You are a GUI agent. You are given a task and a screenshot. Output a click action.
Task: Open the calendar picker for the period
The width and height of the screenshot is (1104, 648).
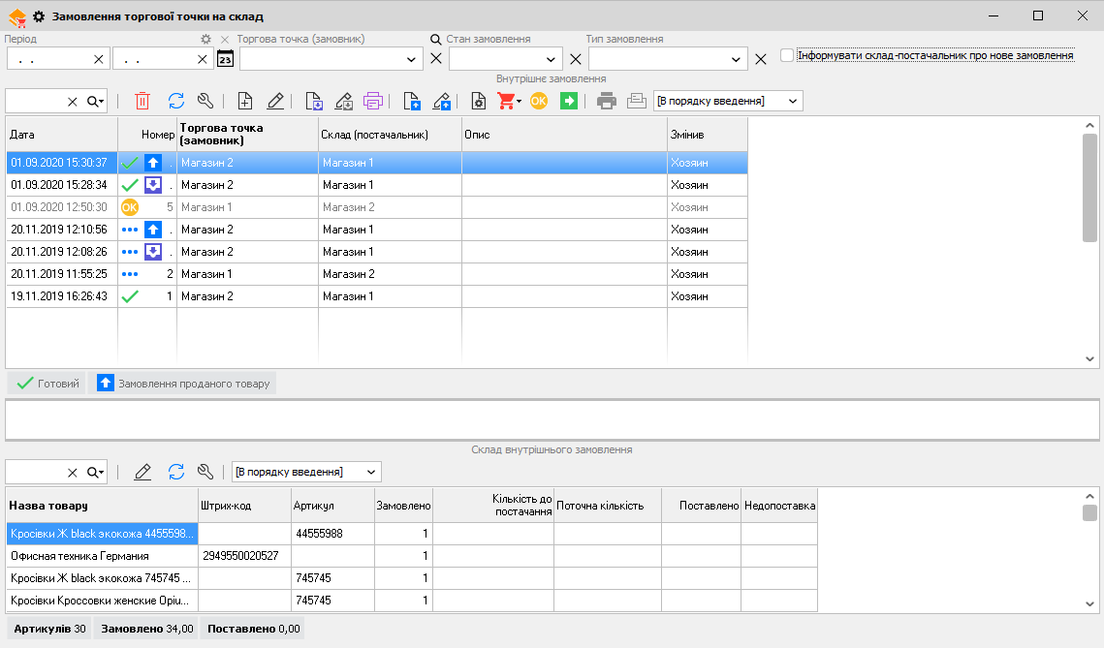(x=225, y=59)
